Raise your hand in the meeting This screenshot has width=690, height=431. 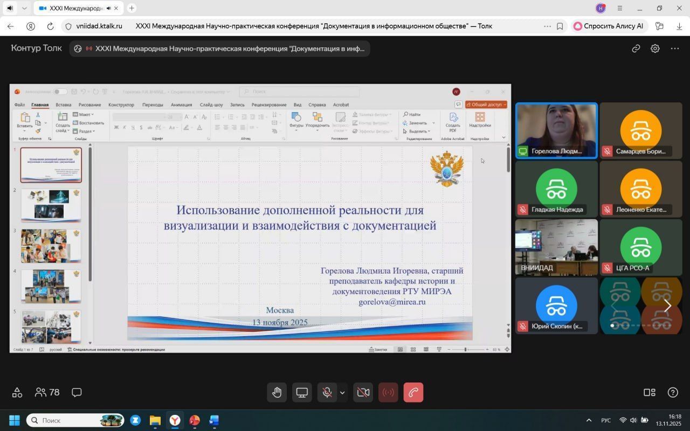point(277,393)
